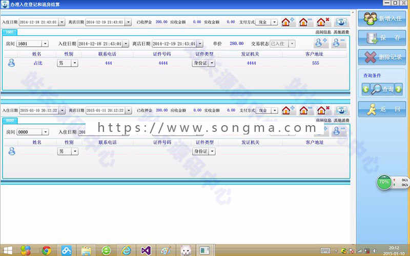Add a guest to room 1601
410x256 pixels.
coord(321,43)
